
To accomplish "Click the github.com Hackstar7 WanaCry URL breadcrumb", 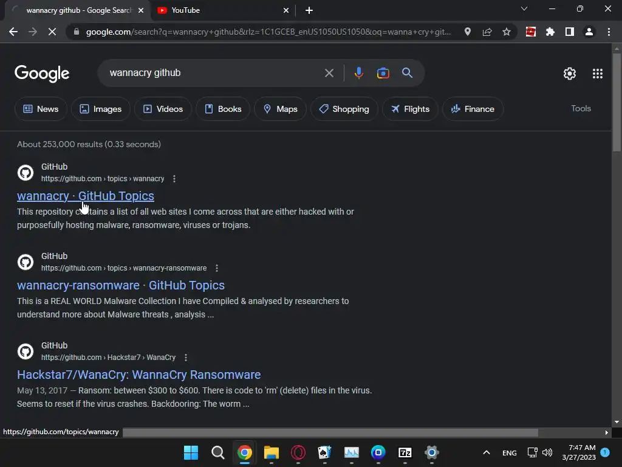I will tap(108, 358).
